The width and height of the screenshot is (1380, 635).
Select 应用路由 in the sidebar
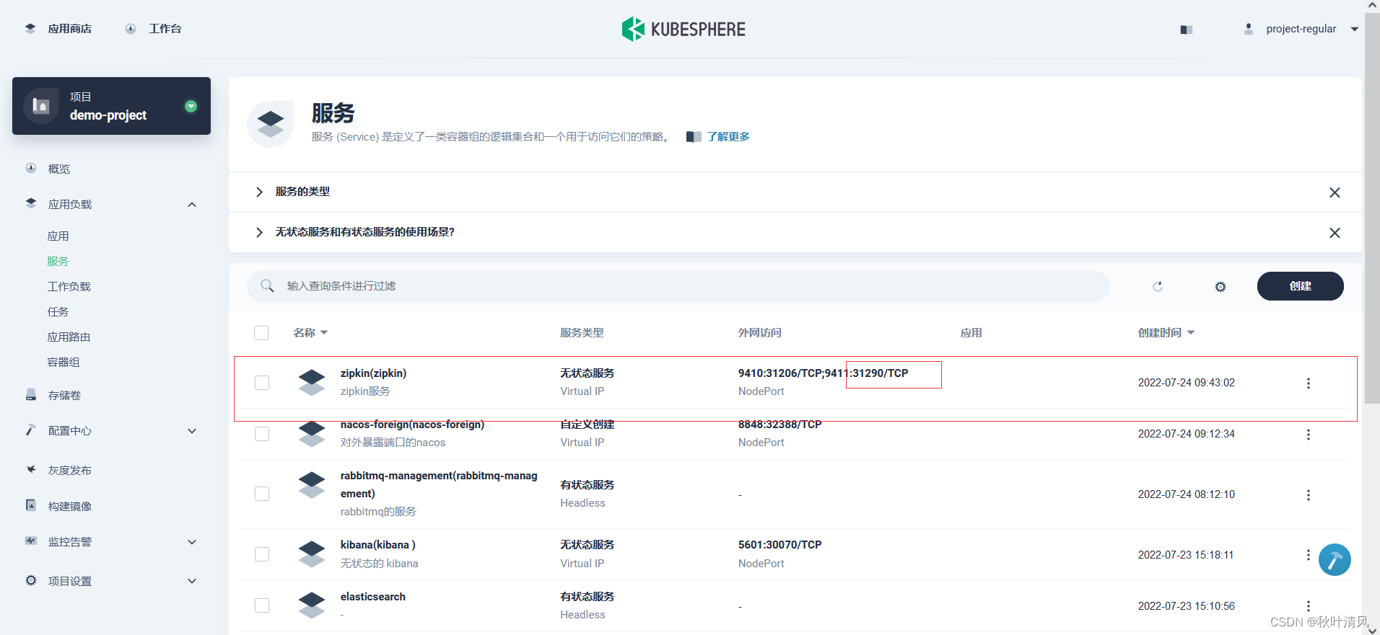[x=69, y=337]
